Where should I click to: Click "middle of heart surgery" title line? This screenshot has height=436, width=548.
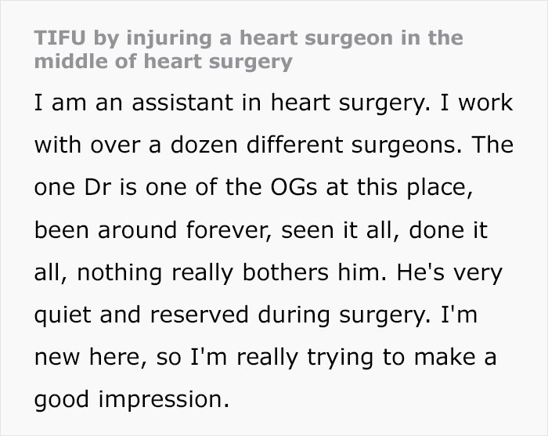point(164,61)
